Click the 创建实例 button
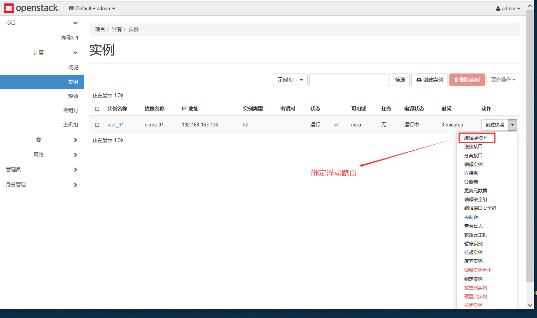Screen dimensions: 537x318 (x=430, y=80)
